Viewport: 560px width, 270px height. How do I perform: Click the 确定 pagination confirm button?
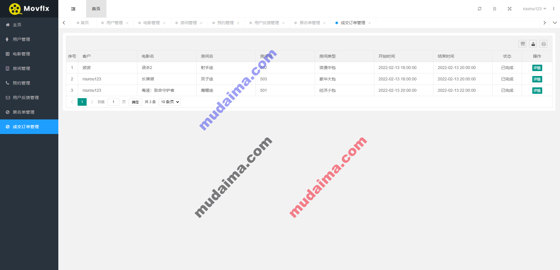[x=135, y=102]
